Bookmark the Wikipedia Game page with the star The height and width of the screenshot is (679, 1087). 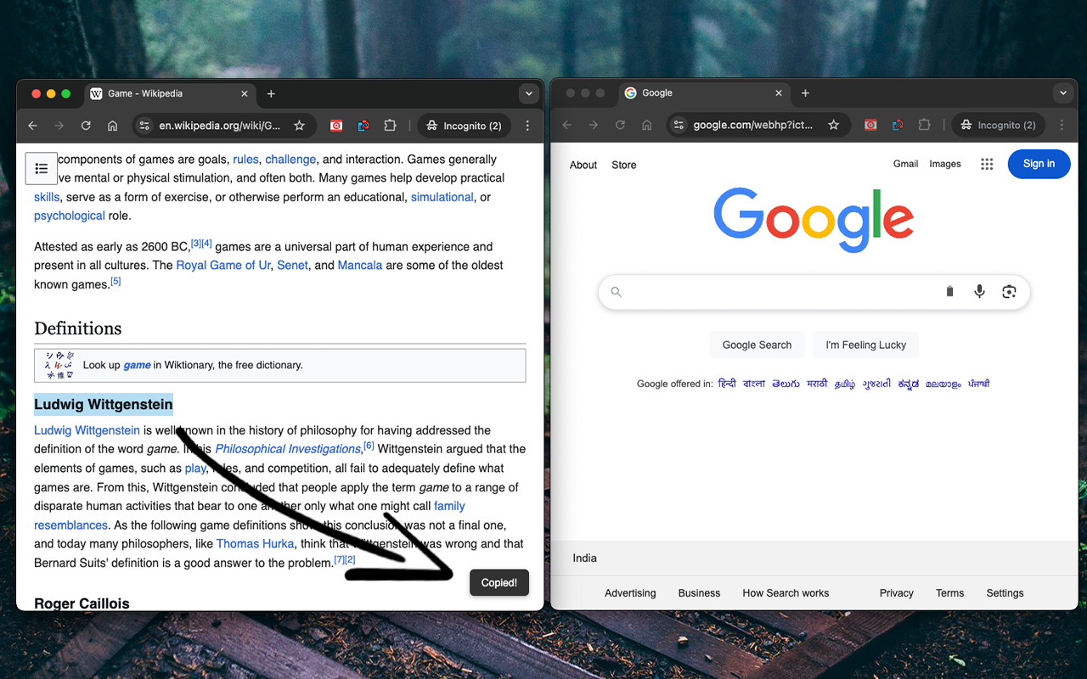(x=299, y=126)
